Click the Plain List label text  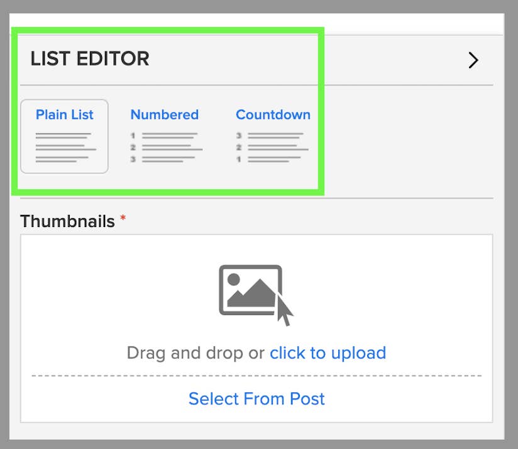tap(64, 114)
